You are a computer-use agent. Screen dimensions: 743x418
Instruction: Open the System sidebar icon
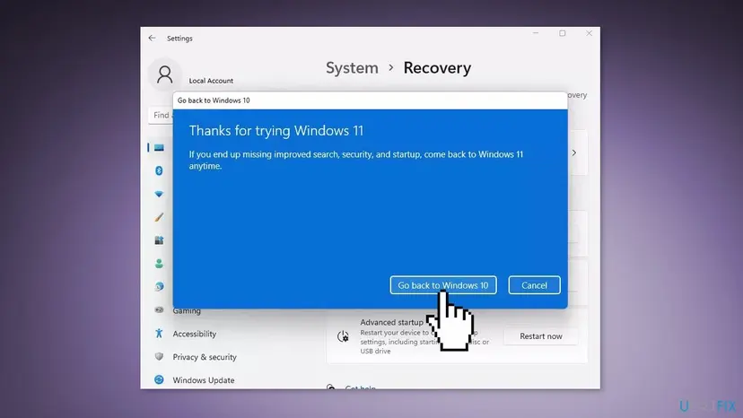(x=159, y=147)
